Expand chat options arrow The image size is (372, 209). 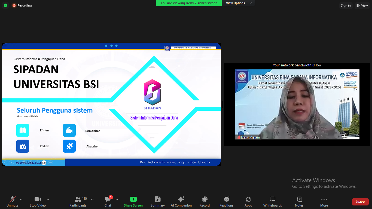click(117, 199)
